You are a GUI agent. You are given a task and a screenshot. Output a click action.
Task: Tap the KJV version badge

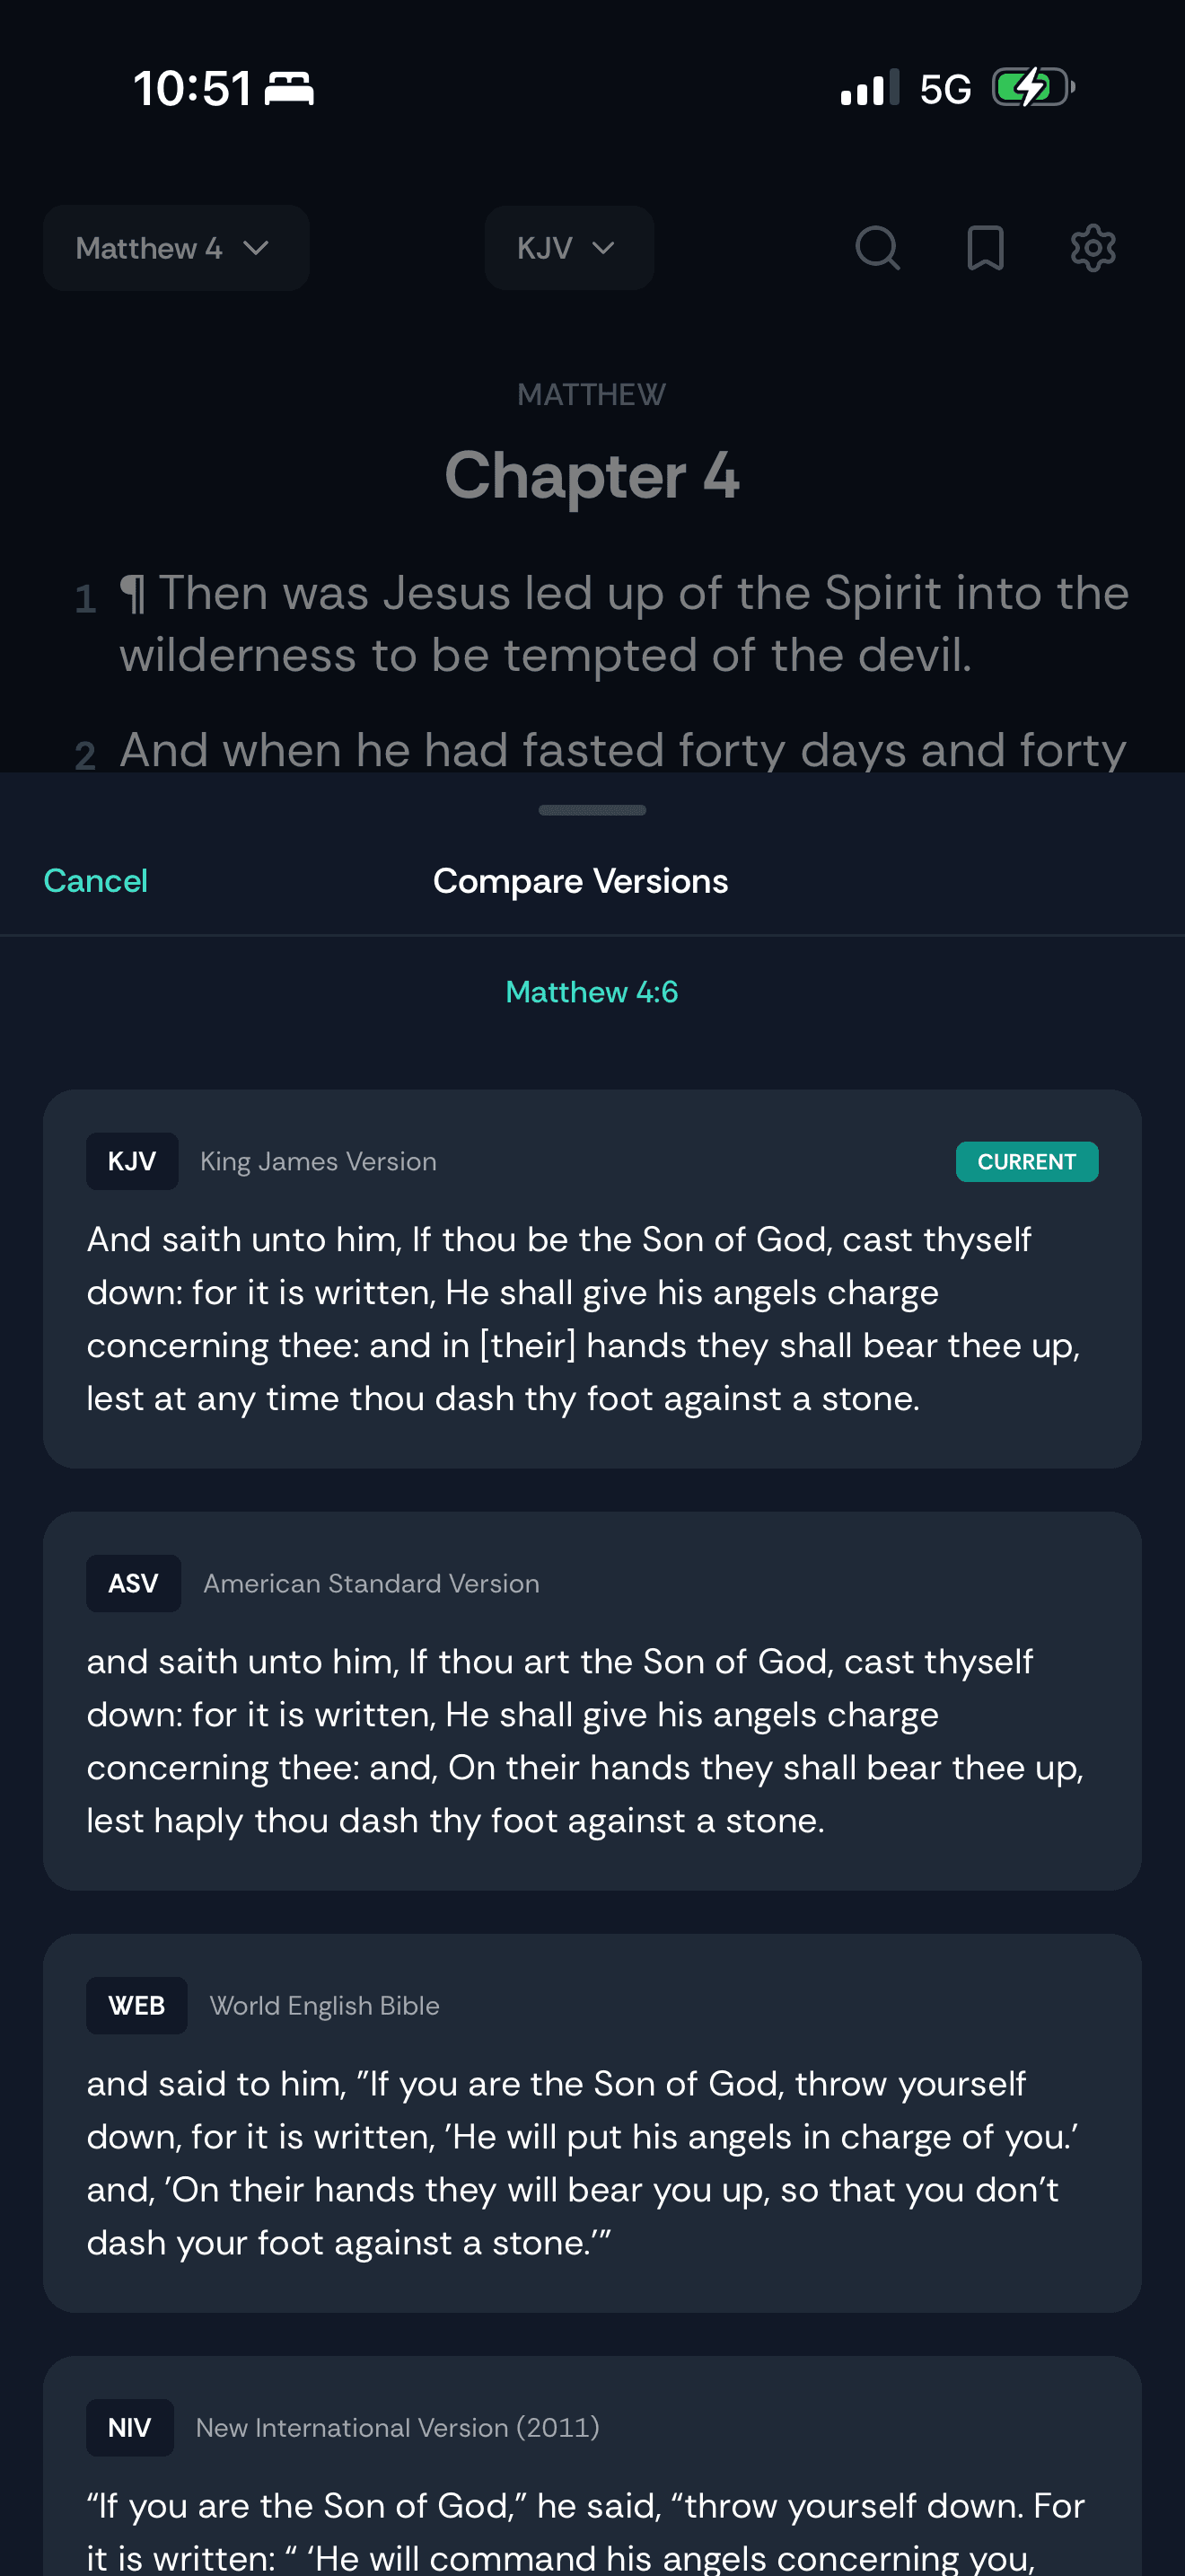[x=132, y=1161]
